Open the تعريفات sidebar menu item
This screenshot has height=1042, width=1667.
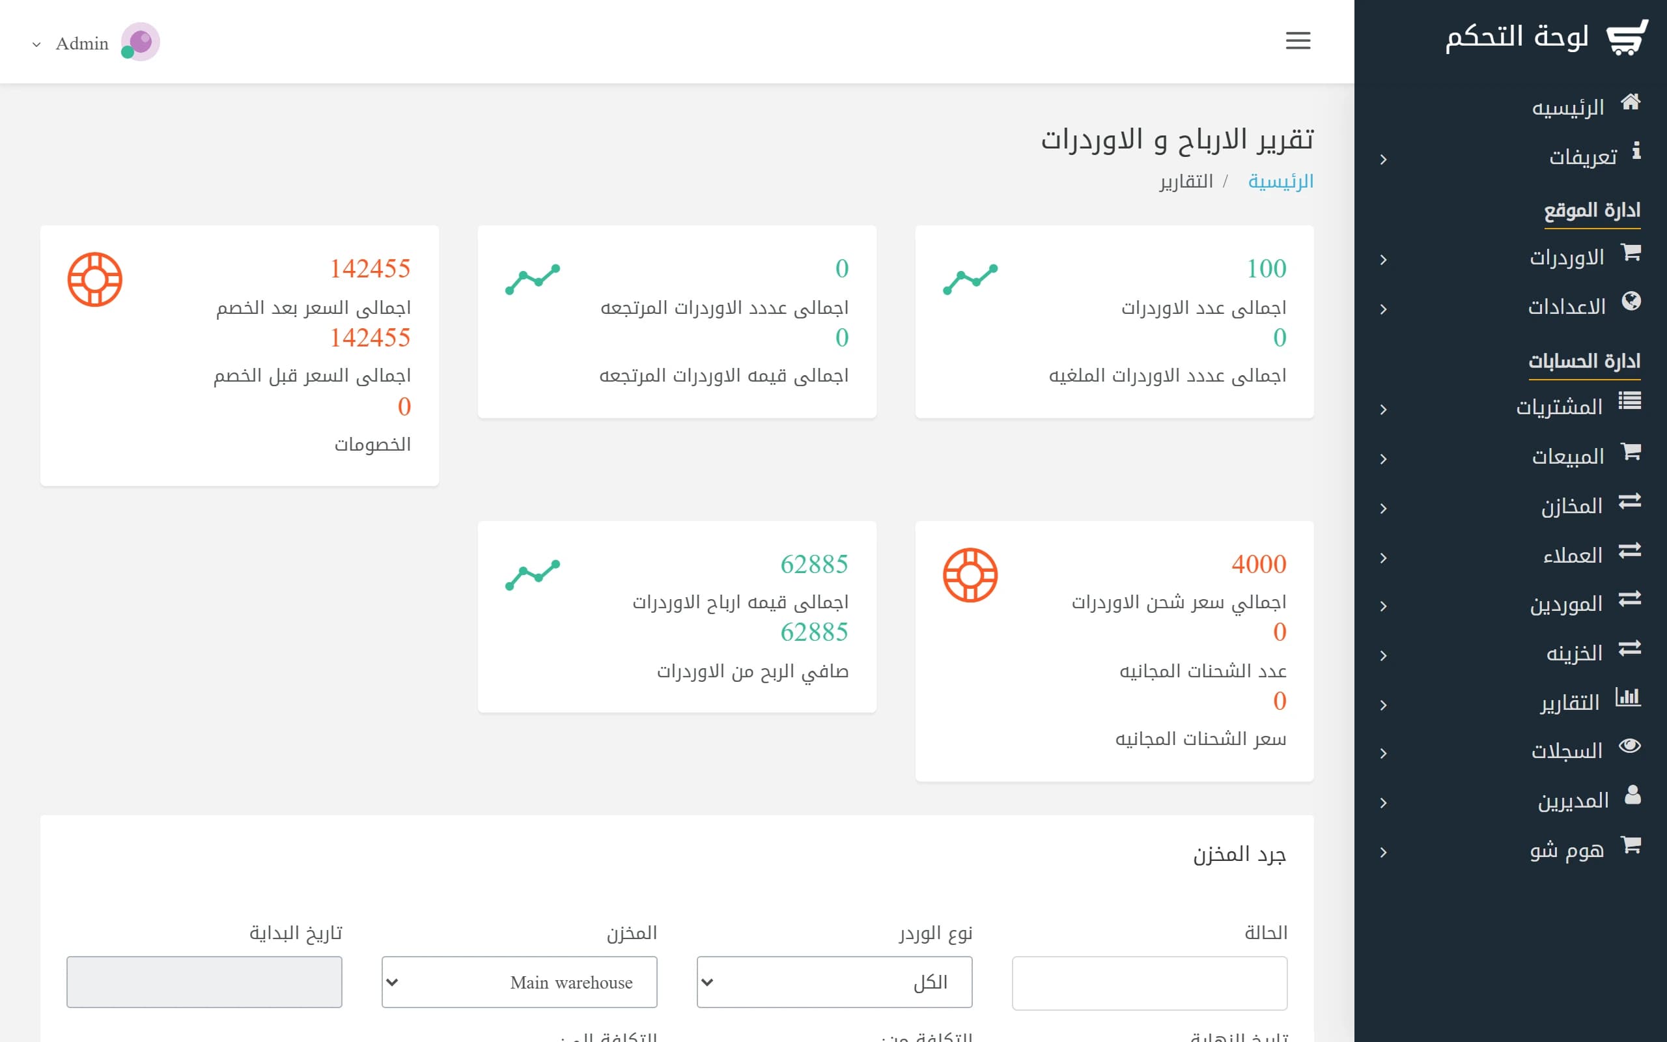click(1511, 156)
